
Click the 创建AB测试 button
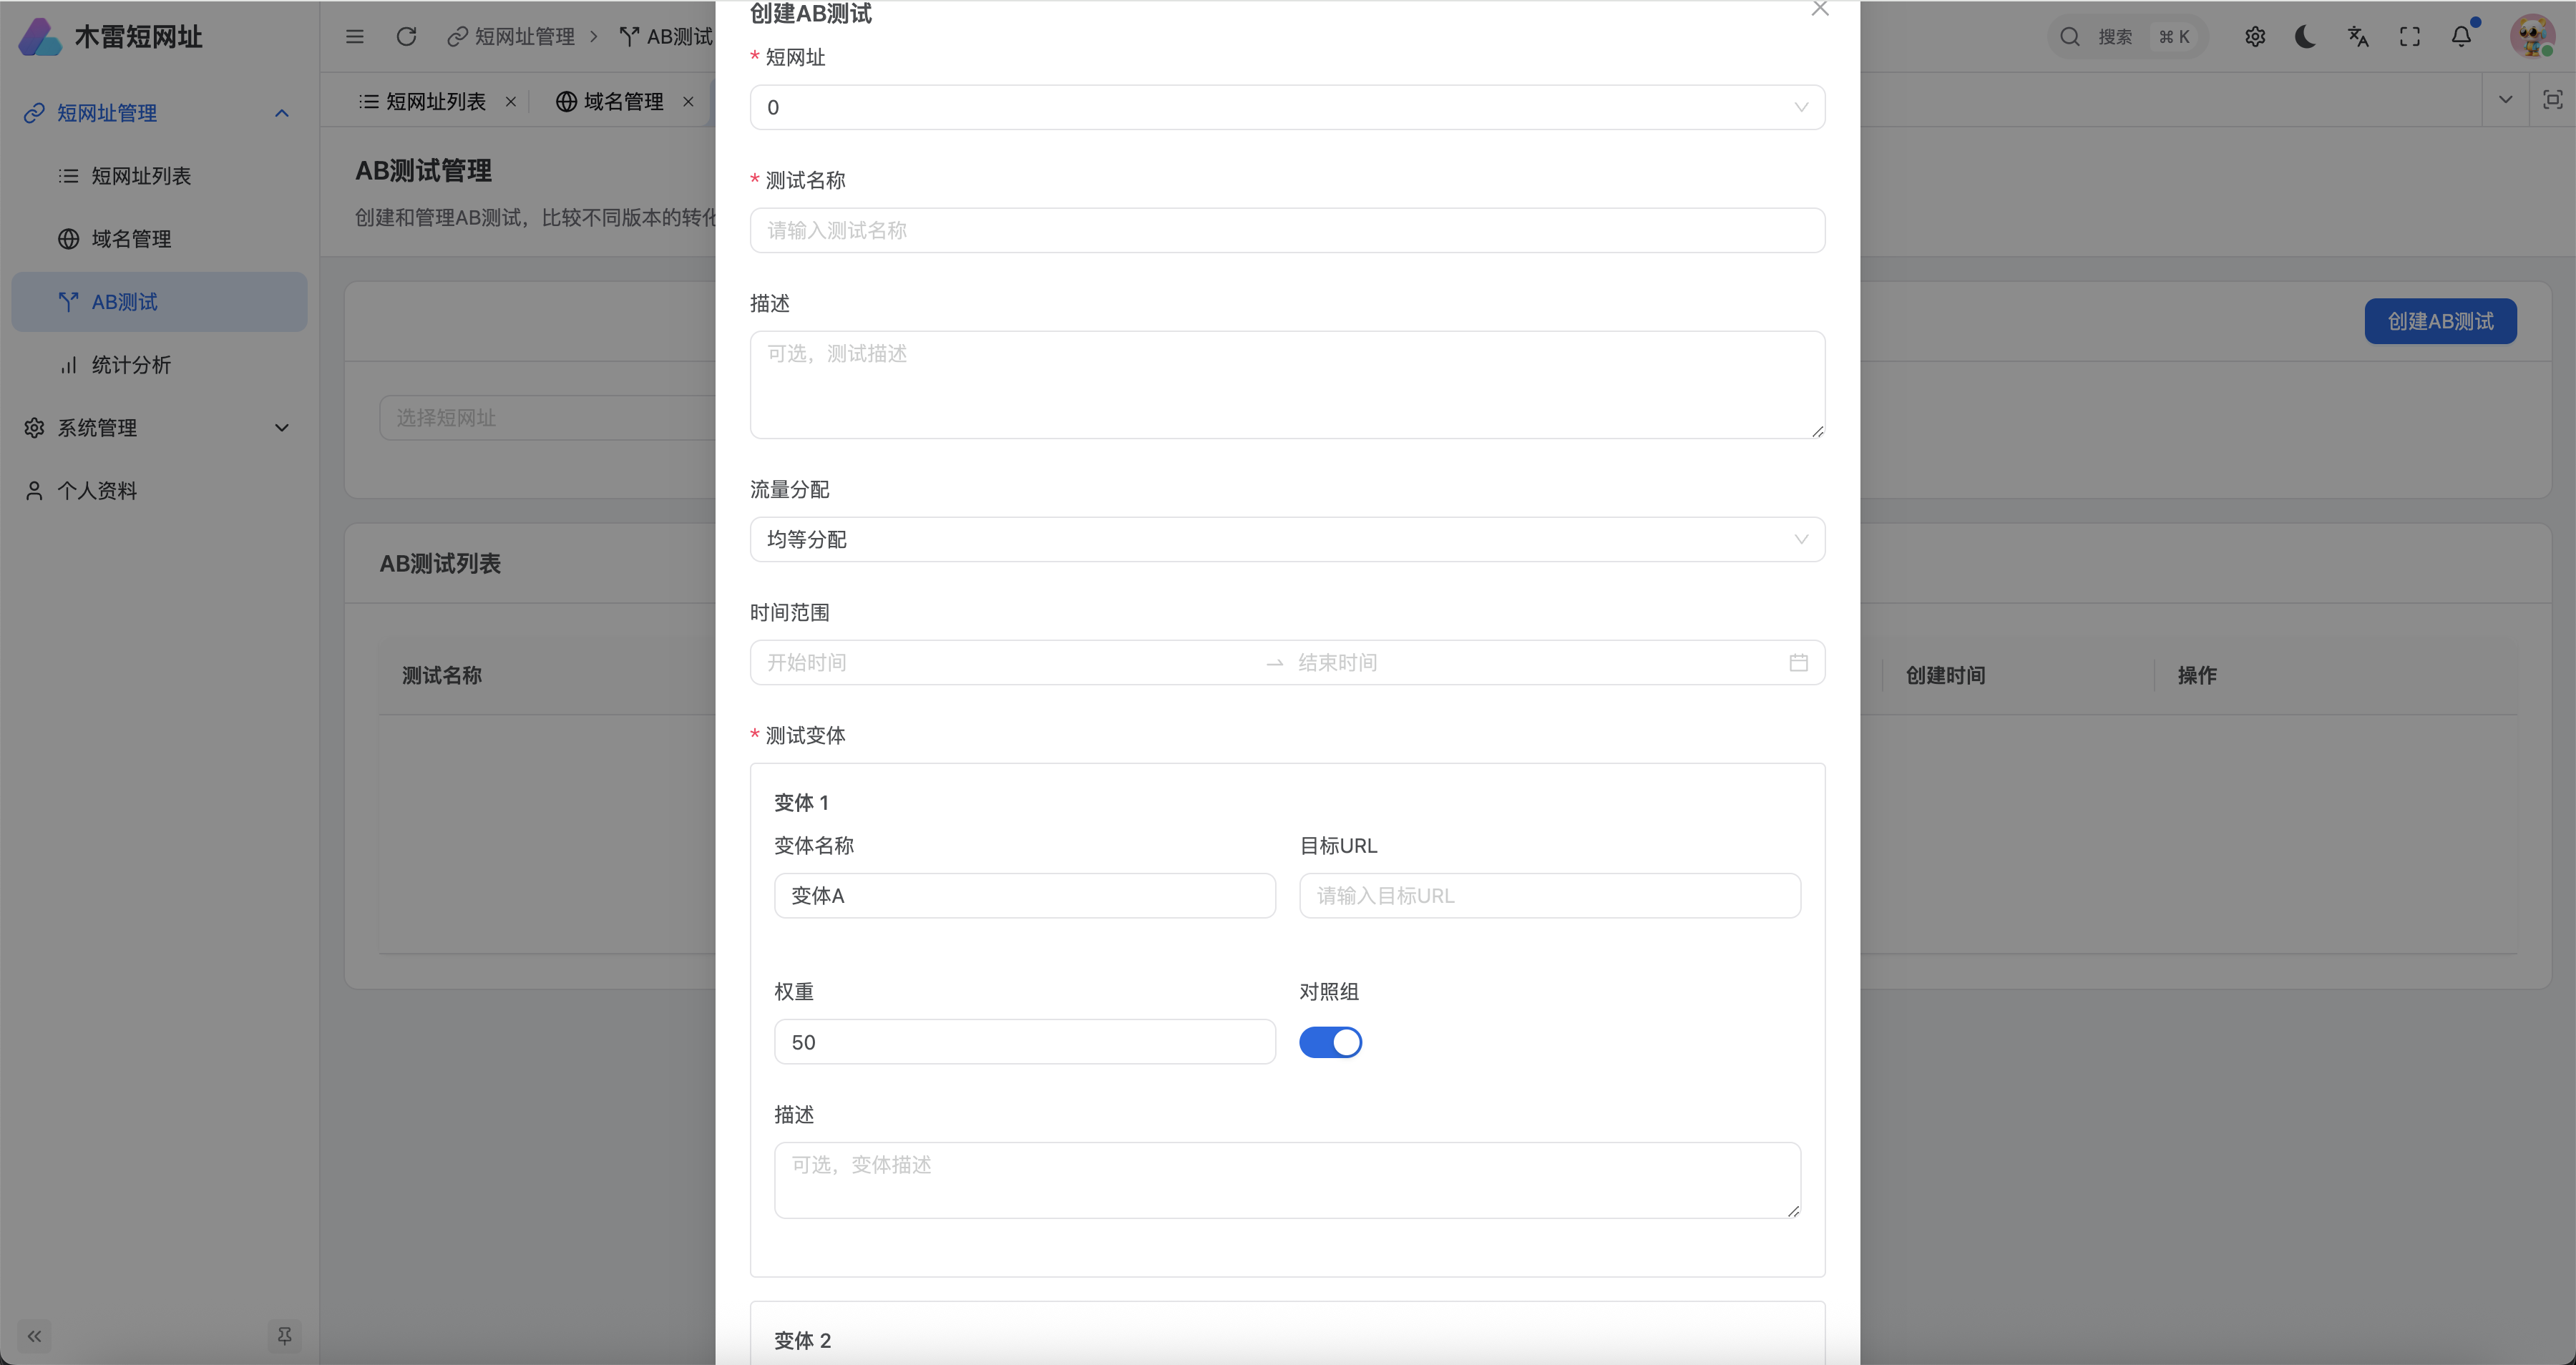[x=2440, y=321]
